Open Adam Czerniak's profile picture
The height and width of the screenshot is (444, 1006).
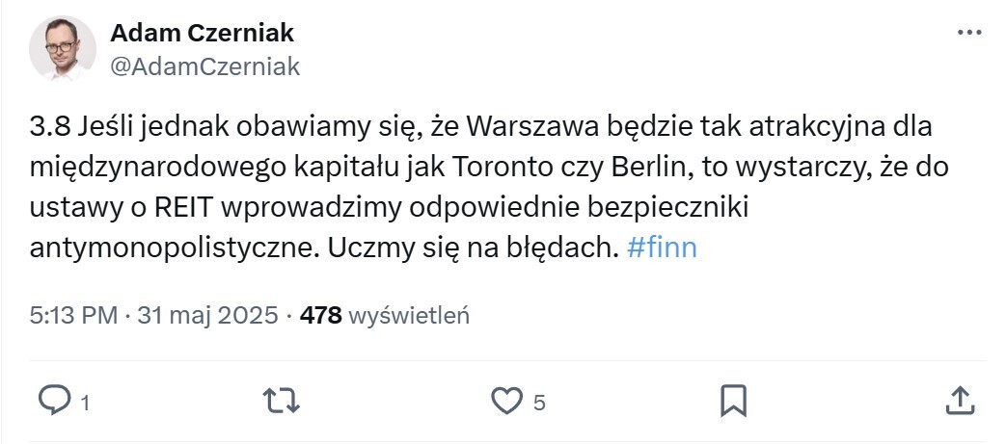(x=63, y=48)
